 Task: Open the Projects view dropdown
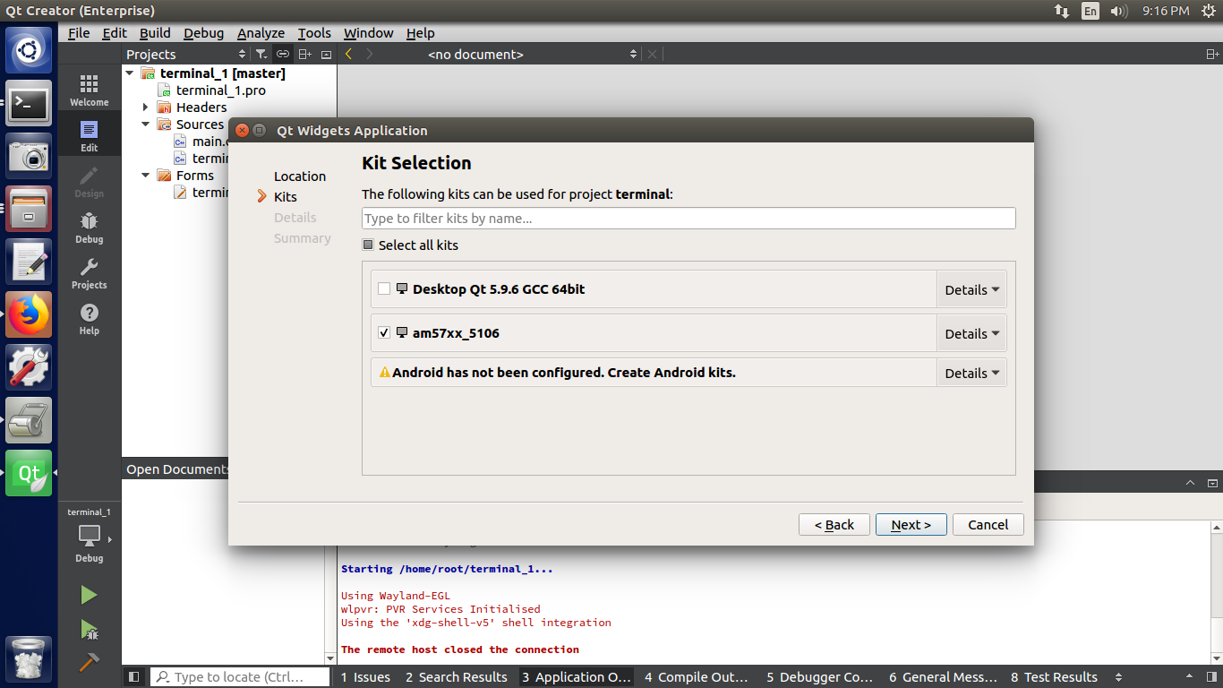tap(186, 55)
